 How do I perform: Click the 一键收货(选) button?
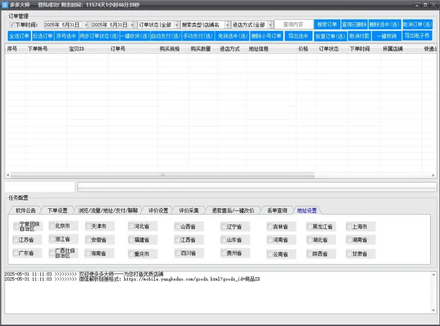click(x=134, y=36)
